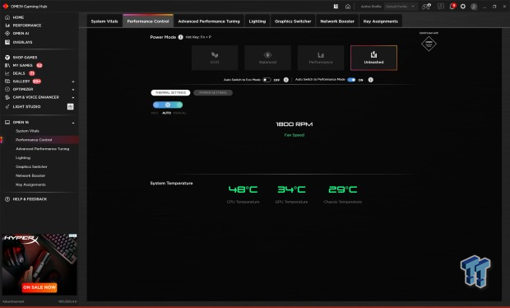Toggle Auto Switch to Eco Mode

(267, 80)
